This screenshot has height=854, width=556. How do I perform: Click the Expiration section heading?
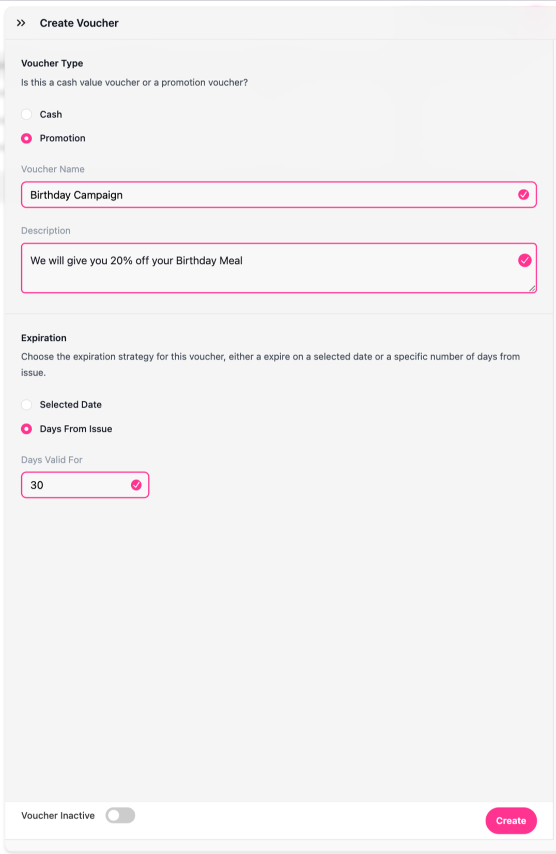click(x=44, y=338)
